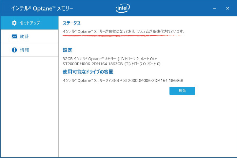
Task: Close the Optane メモリー window
Action: click(x=227, y=8)
